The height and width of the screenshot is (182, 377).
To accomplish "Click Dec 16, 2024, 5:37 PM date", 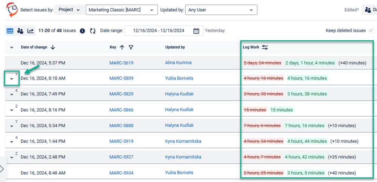I will 43,63.
